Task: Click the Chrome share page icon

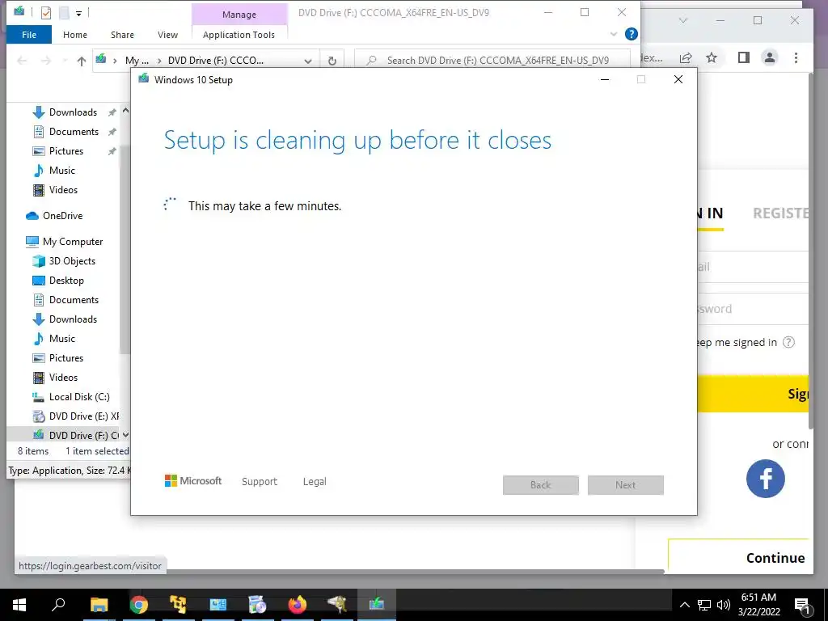Action: (x=686, y=58)
